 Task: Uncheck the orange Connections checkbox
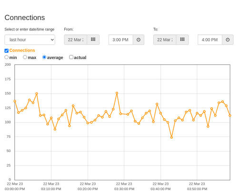(7, 51)
